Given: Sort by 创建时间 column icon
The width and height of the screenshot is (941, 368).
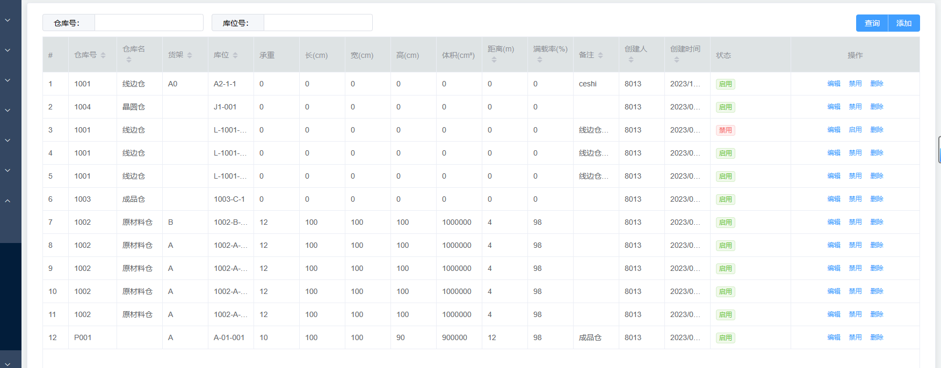Looking at the screenshot, I should (x=677, y=60).
